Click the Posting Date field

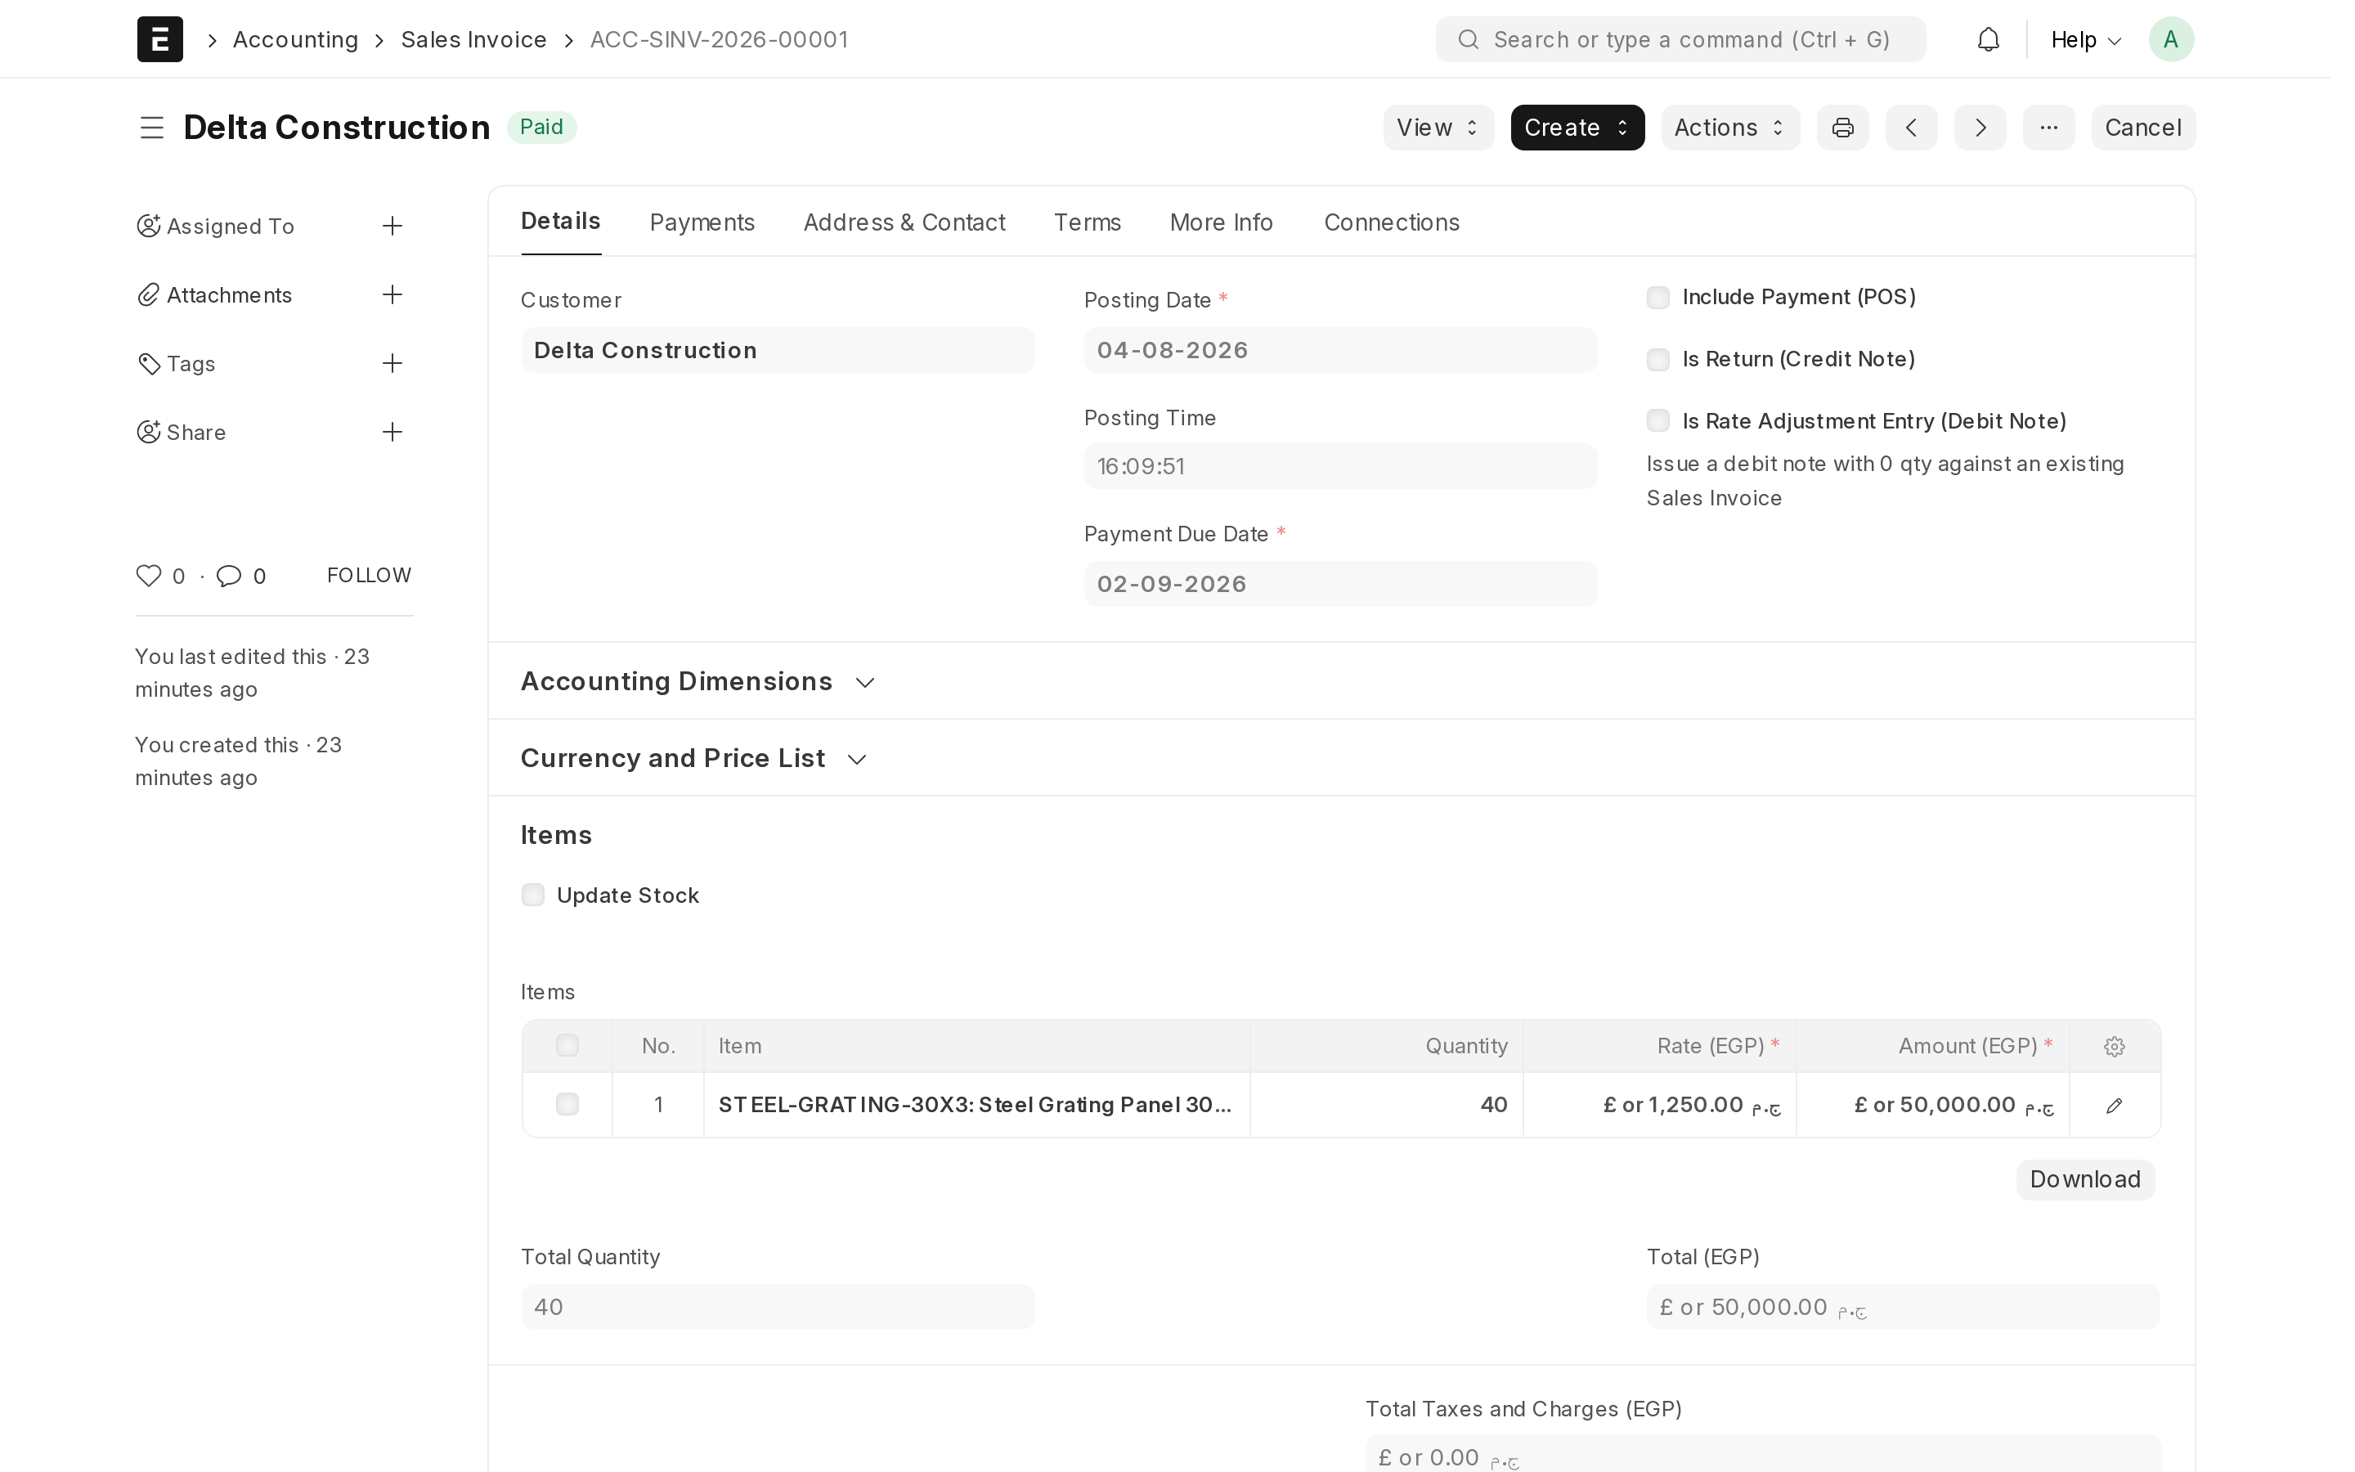1339,349
